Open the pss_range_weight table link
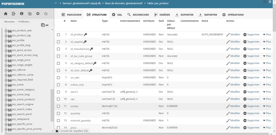The height and width of the screenshot is (135, 276). pyautogui.click(x=22, y=65)
